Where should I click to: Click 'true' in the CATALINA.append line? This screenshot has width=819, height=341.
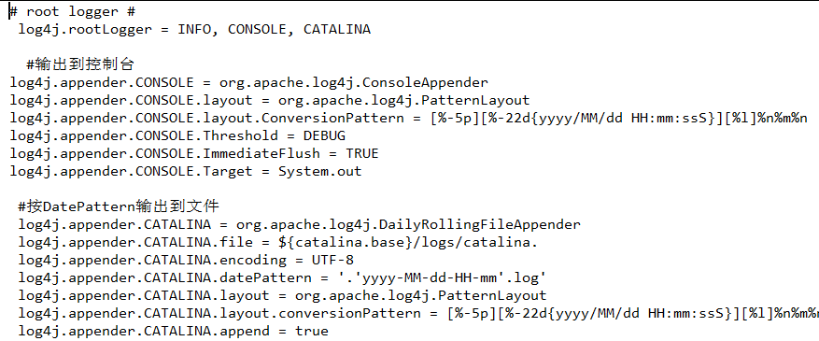click(312, 331)
